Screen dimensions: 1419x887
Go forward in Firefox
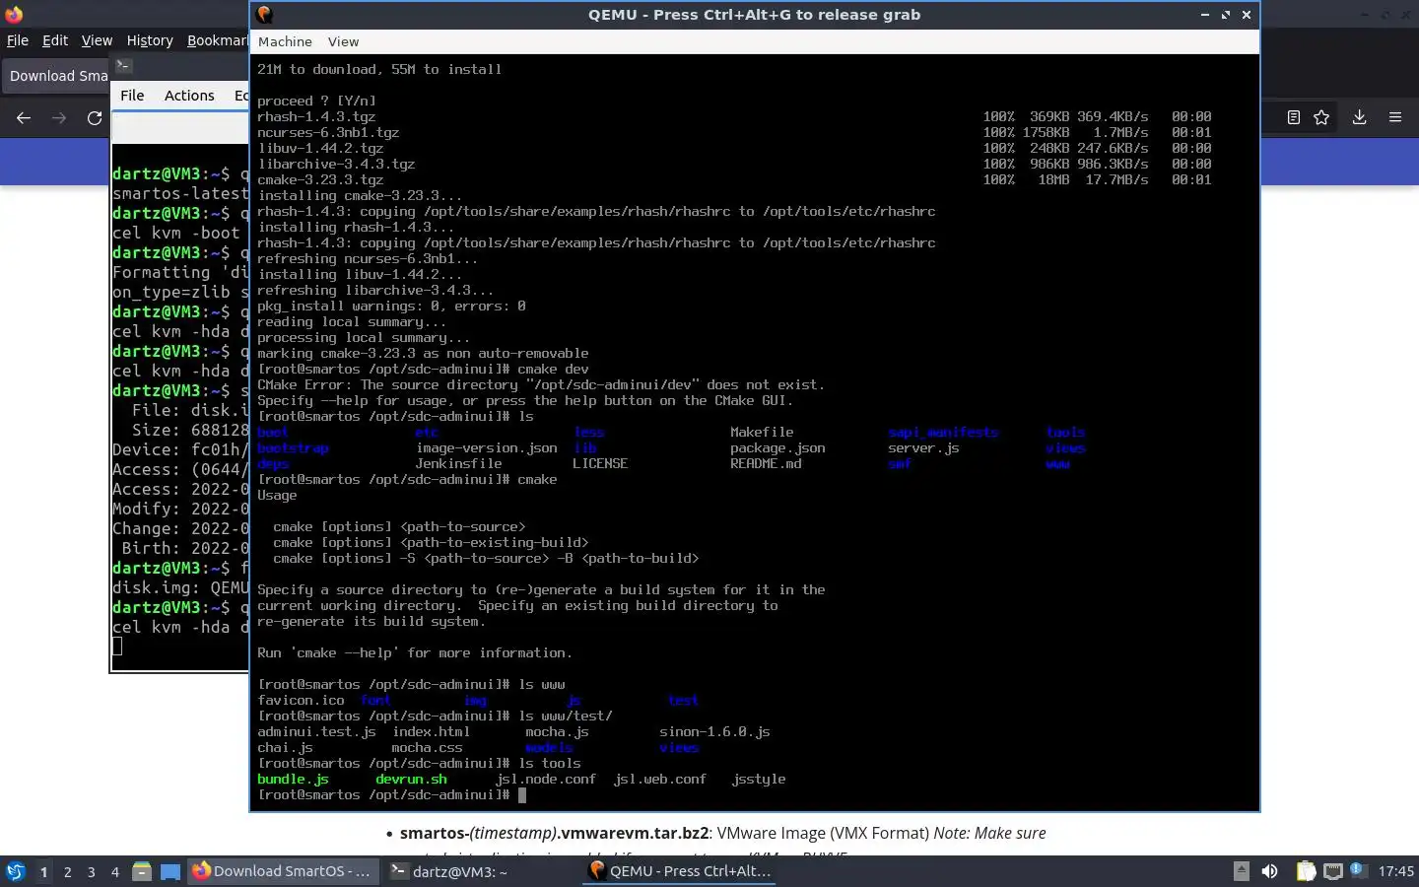coord(59,117)
